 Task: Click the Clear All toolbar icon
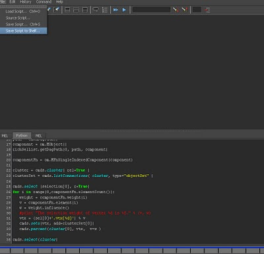(57, 10)
